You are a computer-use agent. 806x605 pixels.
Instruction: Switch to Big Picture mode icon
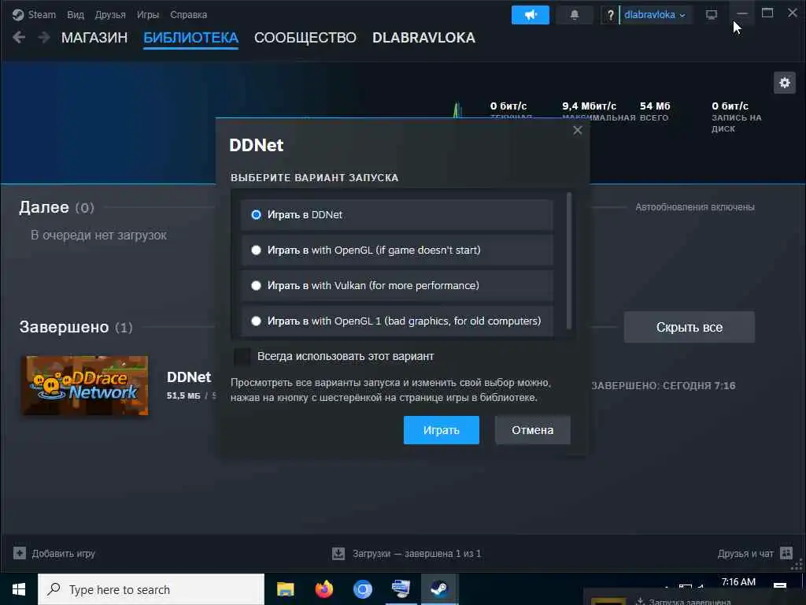coord(711,14)
